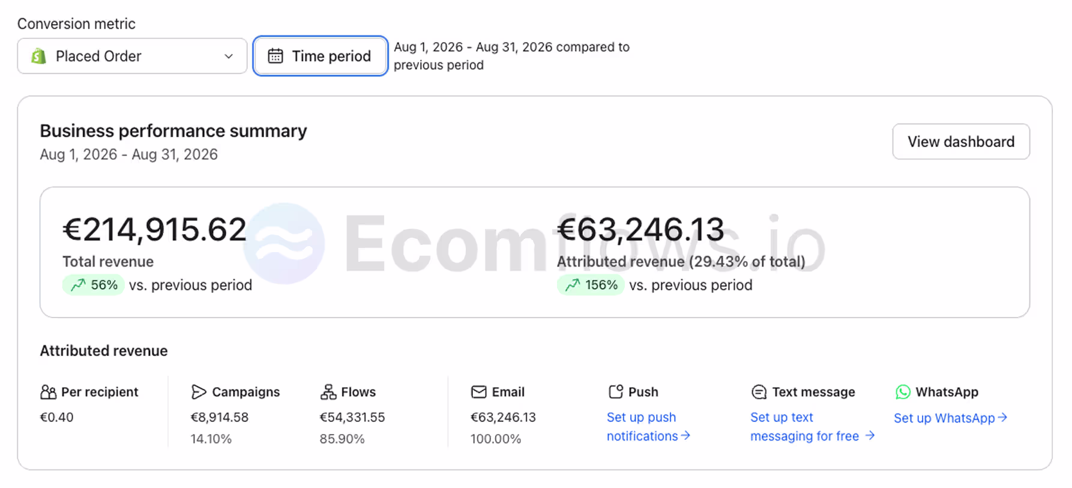
Task: Click the Push notification icon
Action: point(616,392)
